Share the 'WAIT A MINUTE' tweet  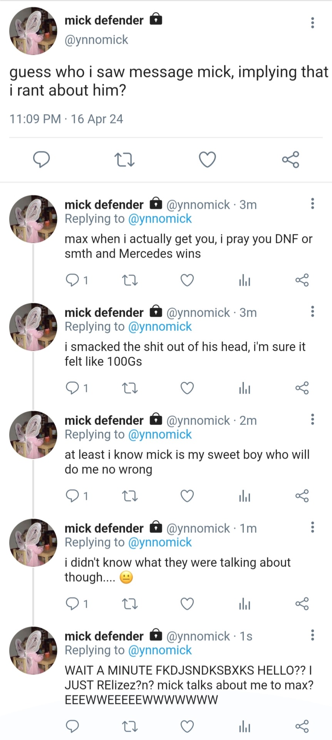(x=302, y=727)
